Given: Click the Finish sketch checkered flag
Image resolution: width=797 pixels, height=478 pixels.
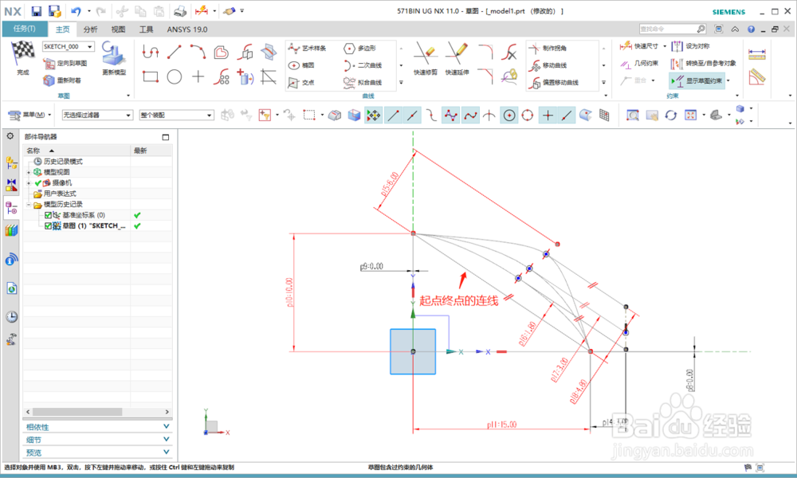Looking at the screenshot, I should click(22, 53).
